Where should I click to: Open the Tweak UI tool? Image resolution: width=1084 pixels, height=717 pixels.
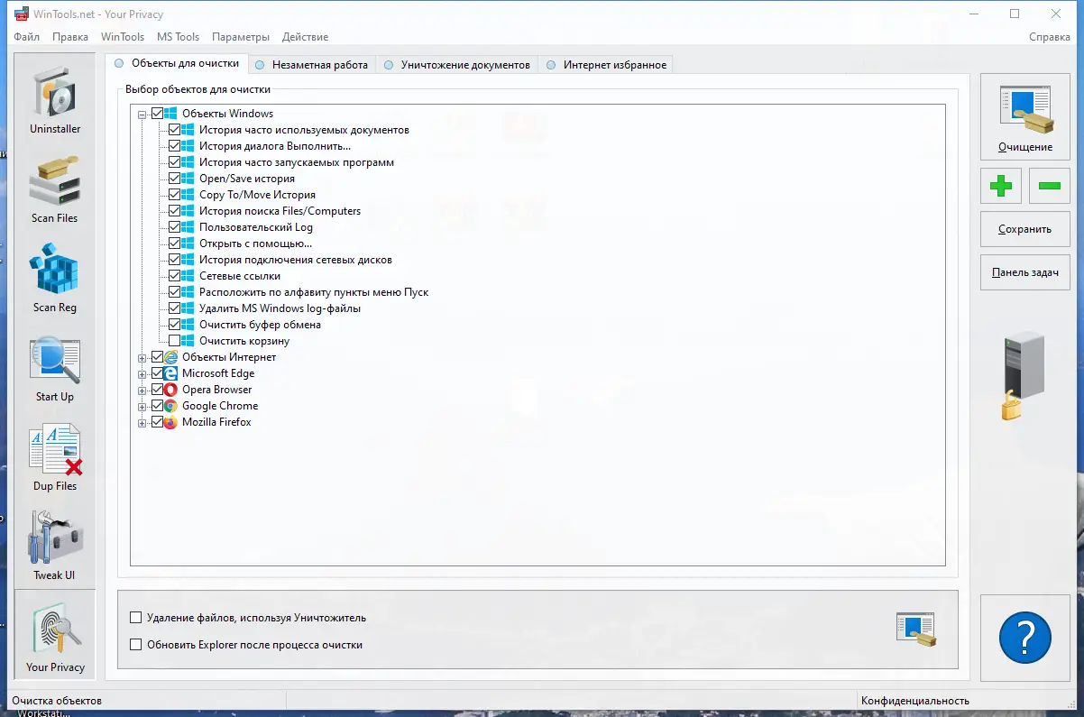pyautogui.click(x=55, y=544)
